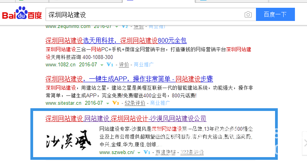Expand dropdown arrow next to www.szweb.cn/
Viewport: 307px width, 161px height.
pos(139,153)
